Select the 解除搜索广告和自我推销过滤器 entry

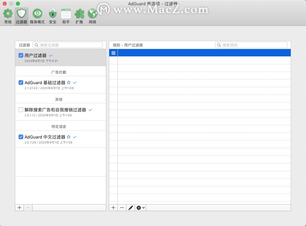(x=60, y=112)
